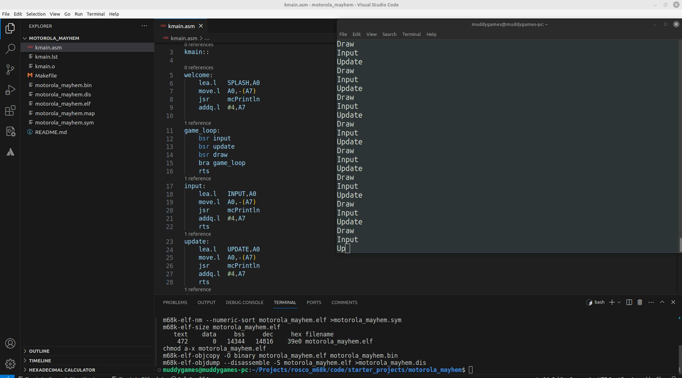Viewport: 682px width, 378px height.
Task: Close the kmain.asm editor tab
Action: pyautogui.click(x=201, y=26)
